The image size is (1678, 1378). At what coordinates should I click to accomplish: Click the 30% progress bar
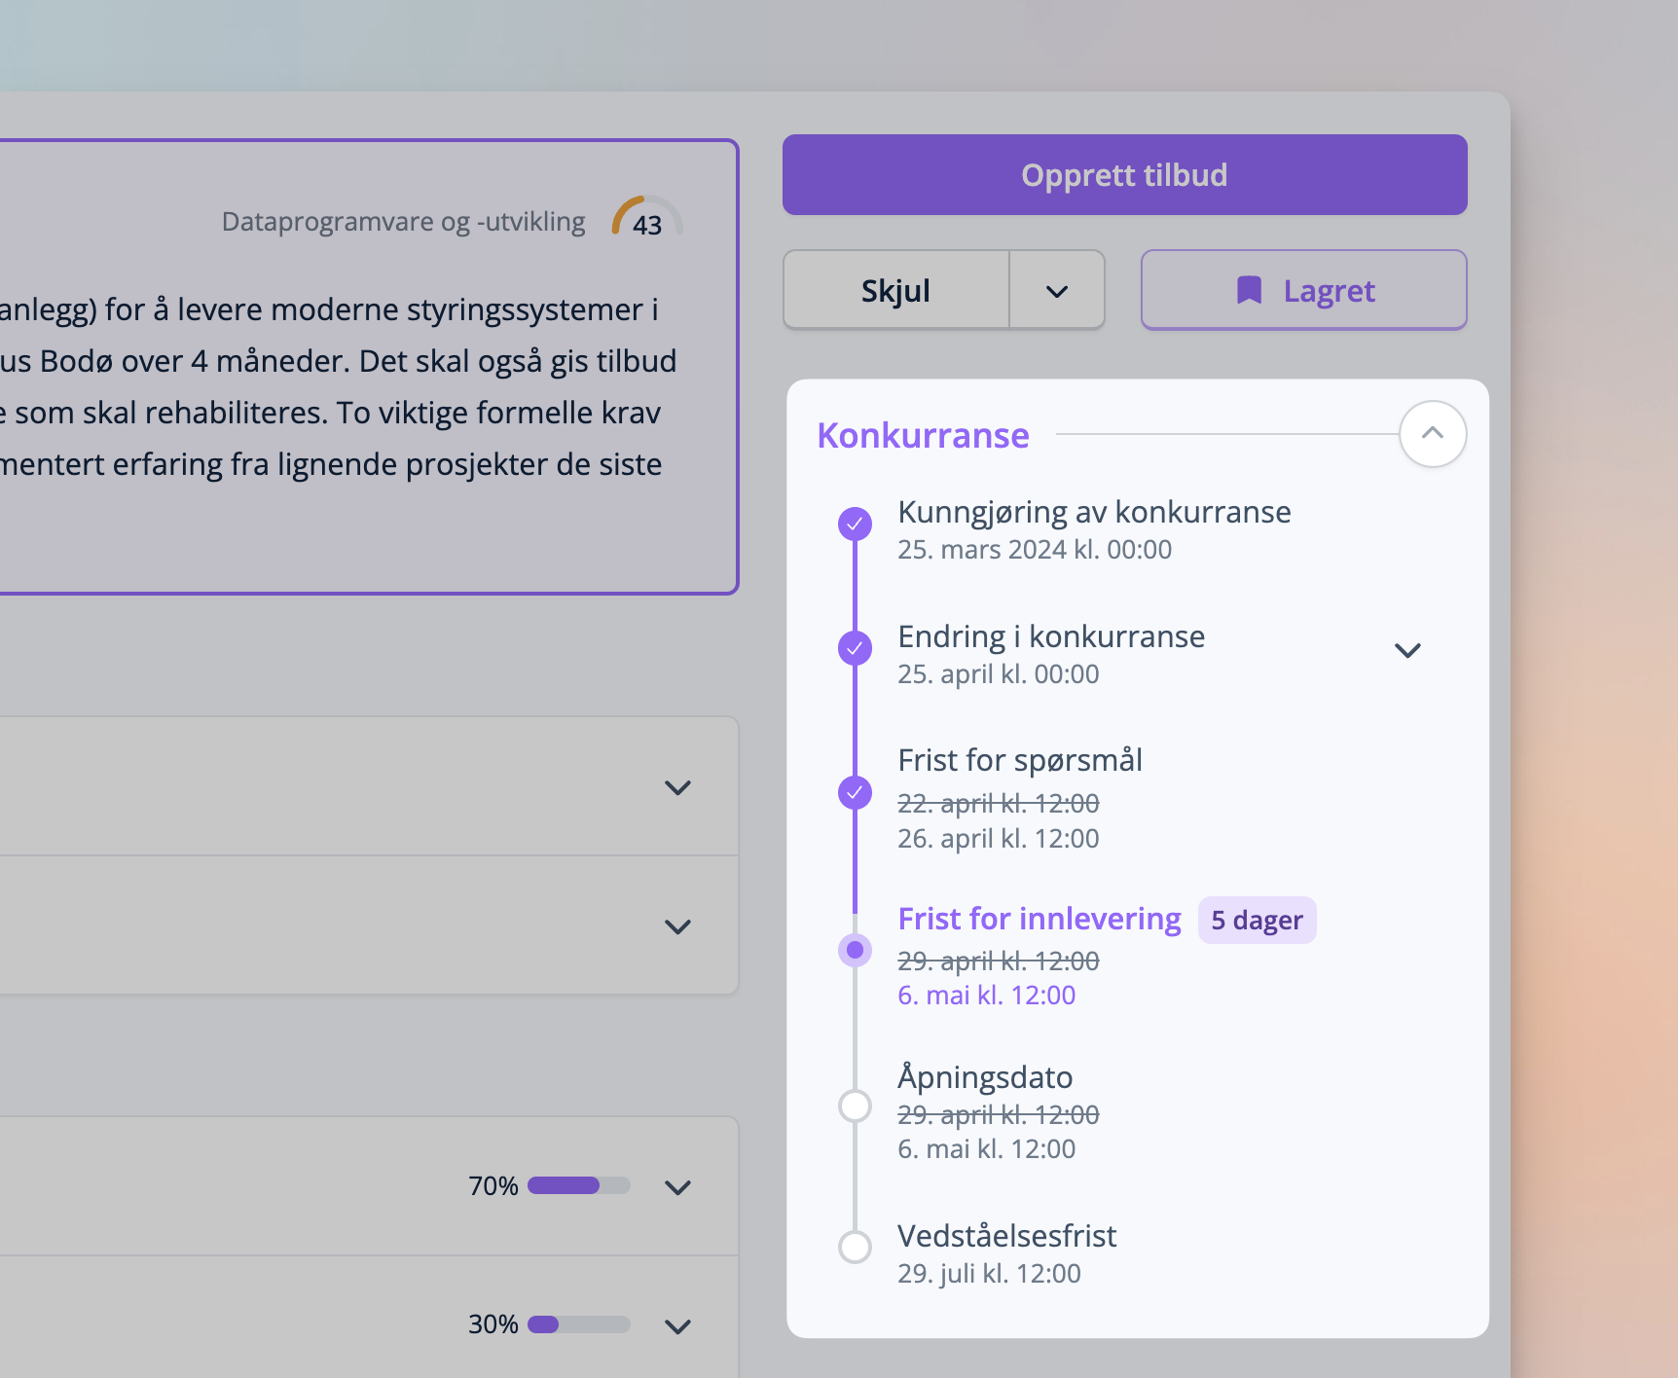point(578,1325)
